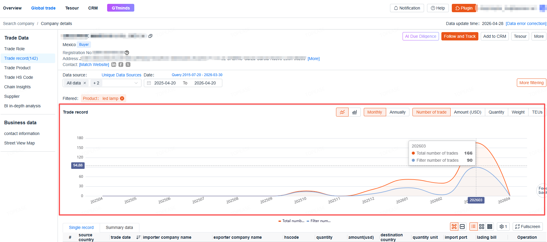Switch to Summary data tab
Image resolution: width=547 pixels, height=242 pixels.
119,227
